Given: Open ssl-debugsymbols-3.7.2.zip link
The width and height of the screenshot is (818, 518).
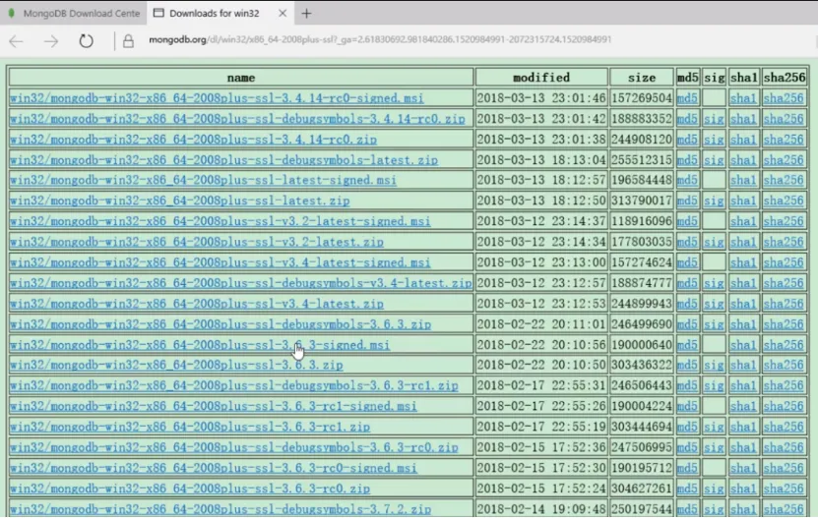Looking at the screenshot, I should (x=220, y=509).
